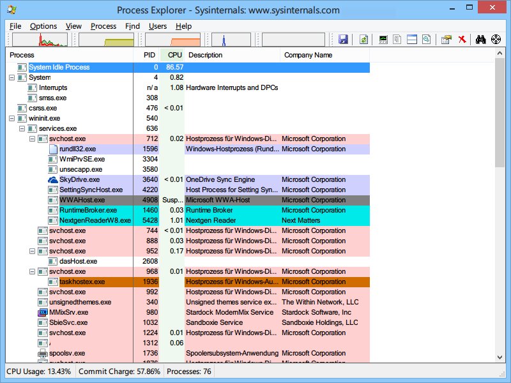
Task: Sort by the CPU column header
Action: coord(172,55)
